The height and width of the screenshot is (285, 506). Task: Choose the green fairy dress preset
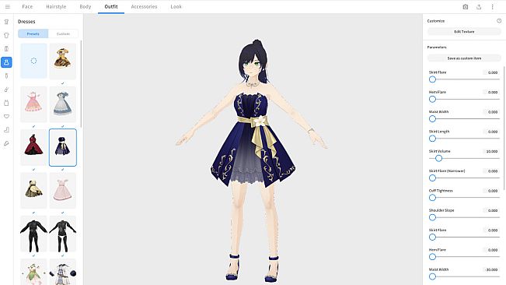(33, 272)
